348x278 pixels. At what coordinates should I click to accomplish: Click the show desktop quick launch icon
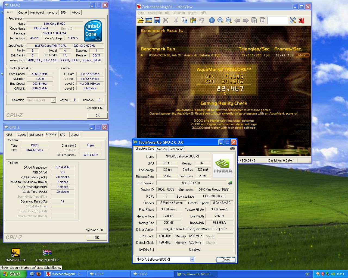point(32,274)
